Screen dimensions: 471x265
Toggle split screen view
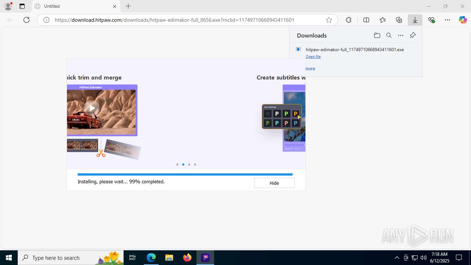366,20
